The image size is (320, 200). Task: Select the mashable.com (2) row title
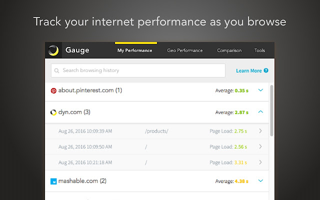click(x=82, y=181)
